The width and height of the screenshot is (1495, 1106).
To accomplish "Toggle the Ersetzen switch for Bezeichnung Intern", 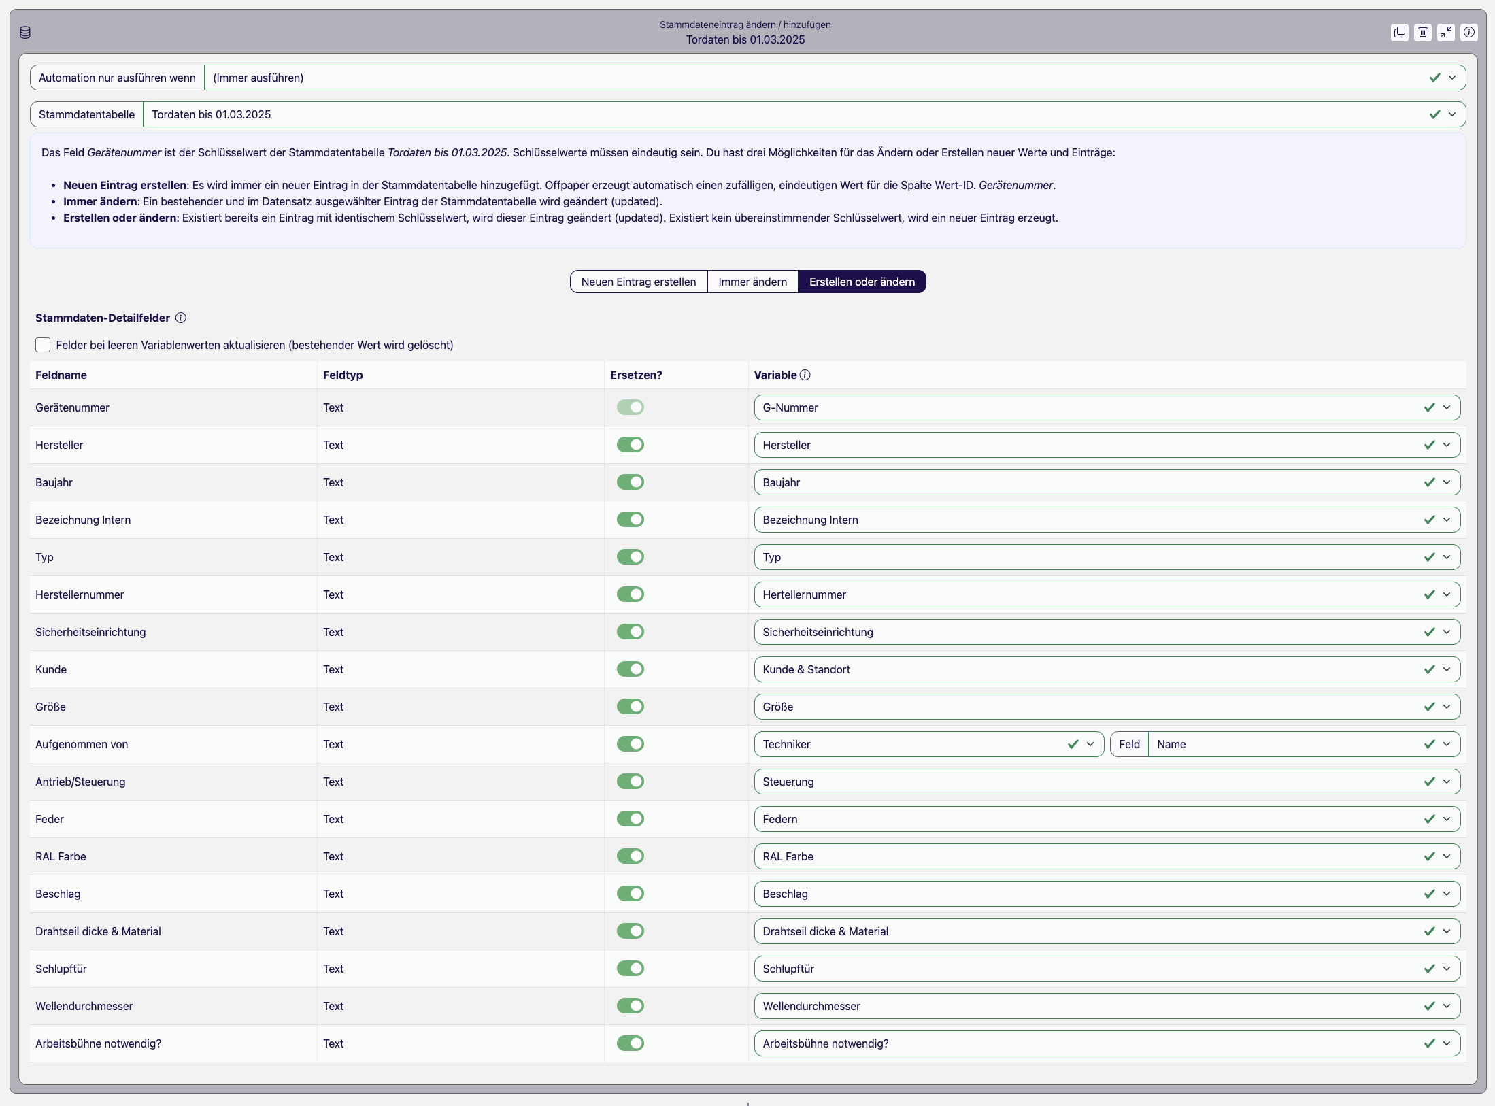I will click(631, 519).
